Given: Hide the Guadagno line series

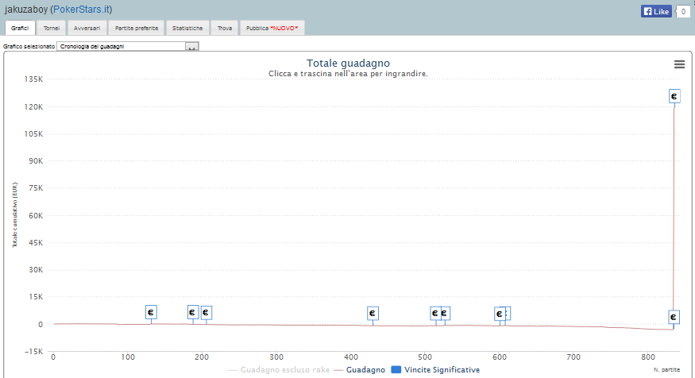Looking at the screenshot, I should coord(359,369).
